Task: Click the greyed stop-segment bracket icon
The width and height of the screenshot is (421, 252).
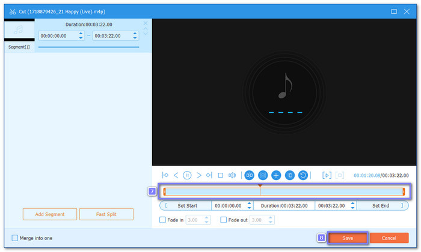Action: (x=340, y=175)
